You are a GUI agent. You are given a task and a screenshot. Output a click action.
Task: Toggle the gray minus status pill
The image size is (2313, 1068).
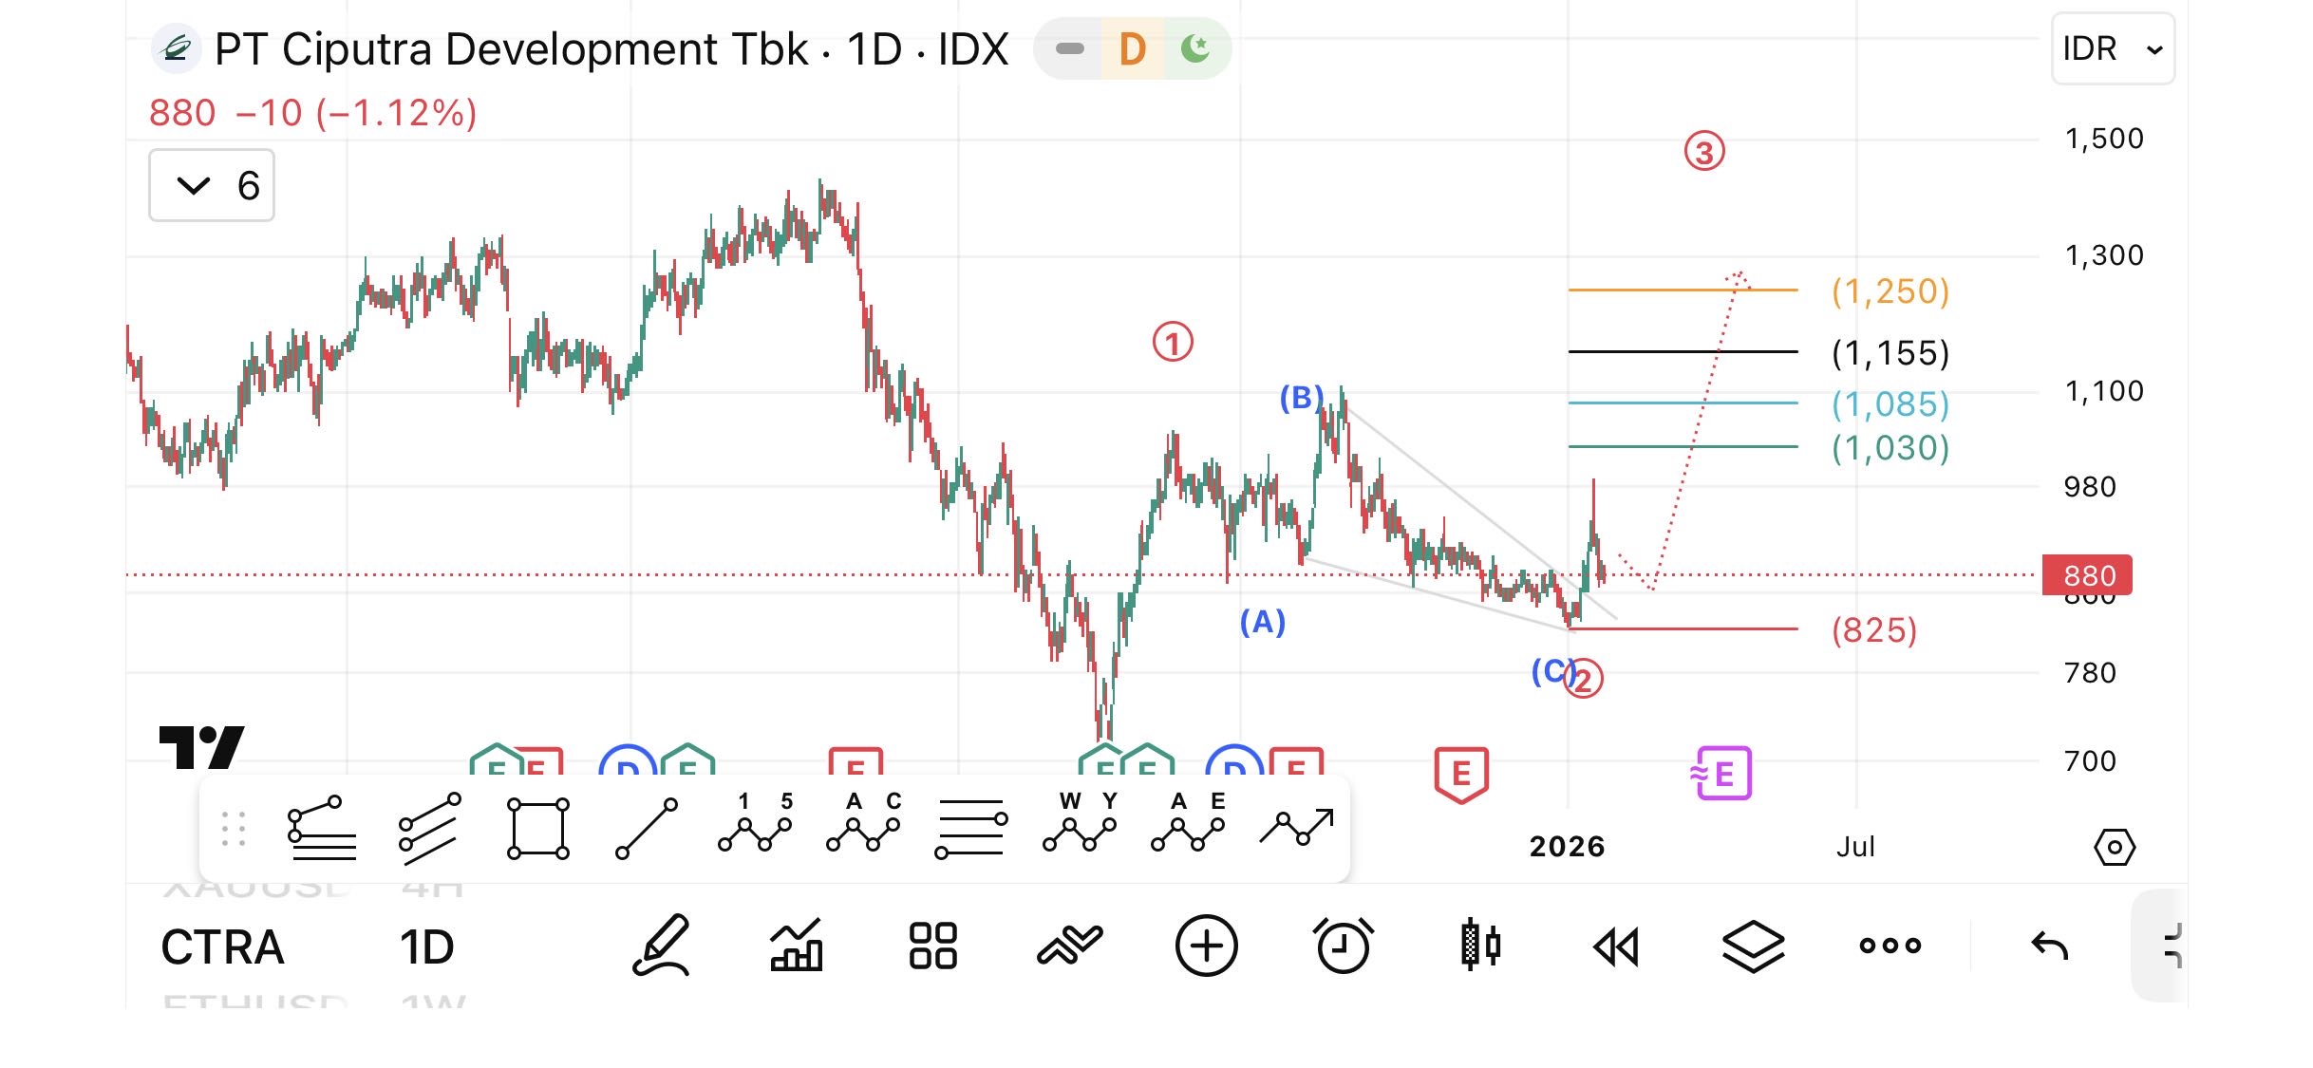(x=1069, y=48)
